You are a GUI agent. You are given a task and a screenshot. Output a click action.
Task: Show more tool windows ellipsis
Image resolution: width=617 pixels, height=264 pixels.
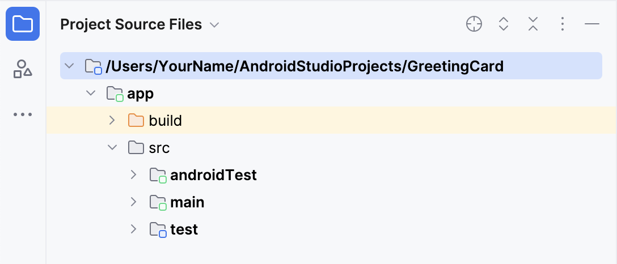(x=23, y=114)
